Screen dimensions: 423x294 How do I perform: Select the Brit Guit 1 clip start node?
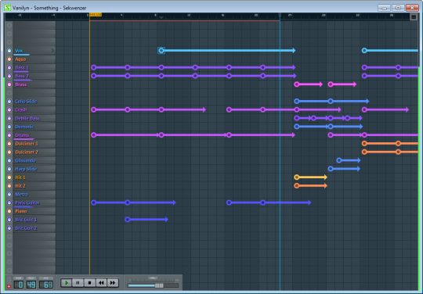click(128, 220)
